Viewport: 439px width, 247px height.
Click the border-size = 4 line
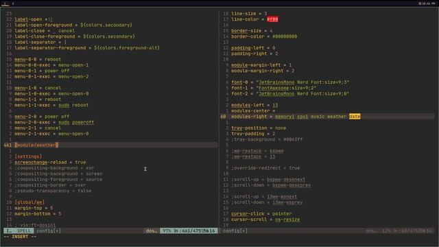pyautogui.click(x=252, y=31)
